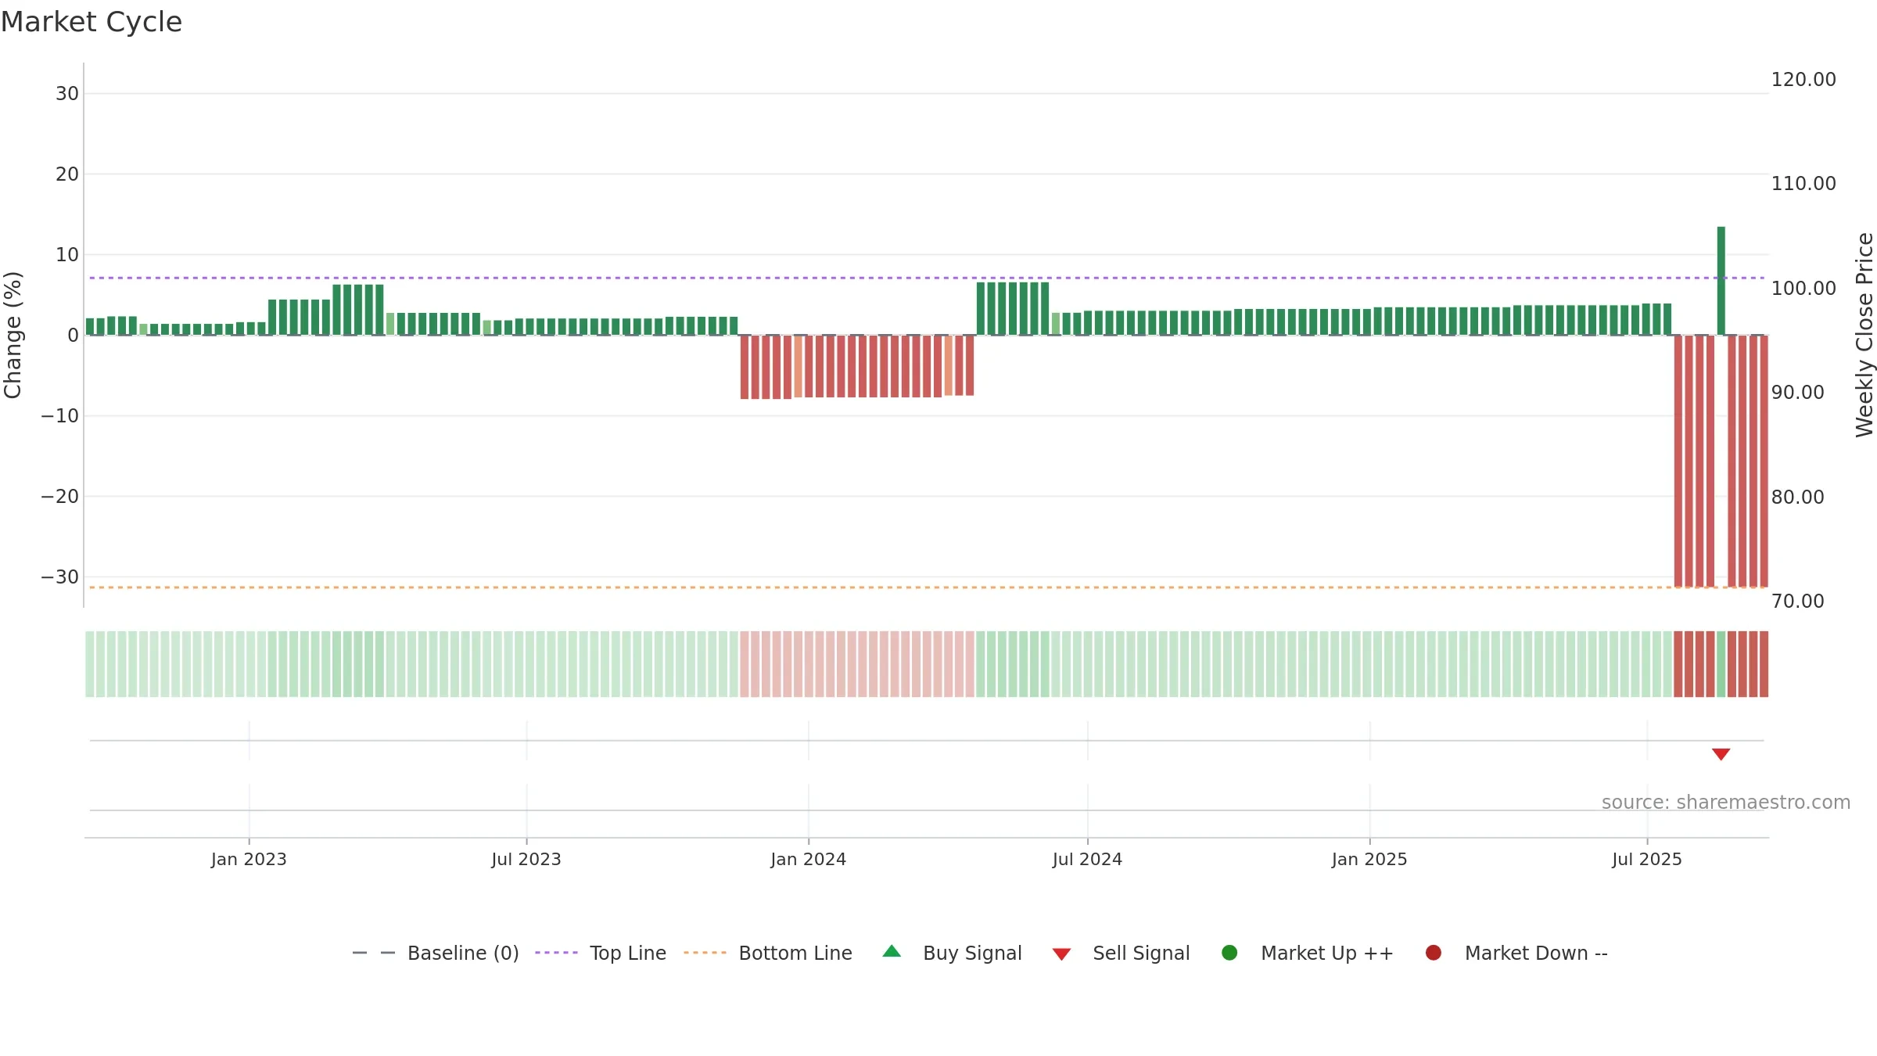Click the red sell signal marker on timeline

pos(1721,754)
